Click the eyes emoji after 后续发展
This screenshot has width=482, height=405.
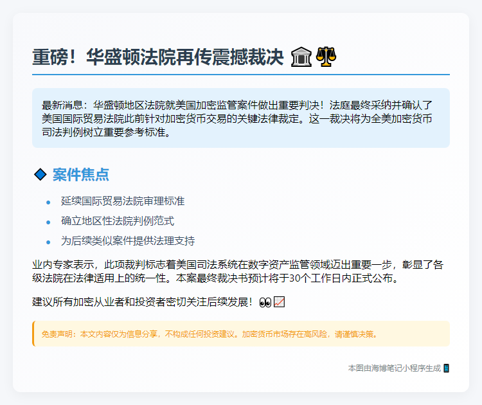tap(265, 302)
